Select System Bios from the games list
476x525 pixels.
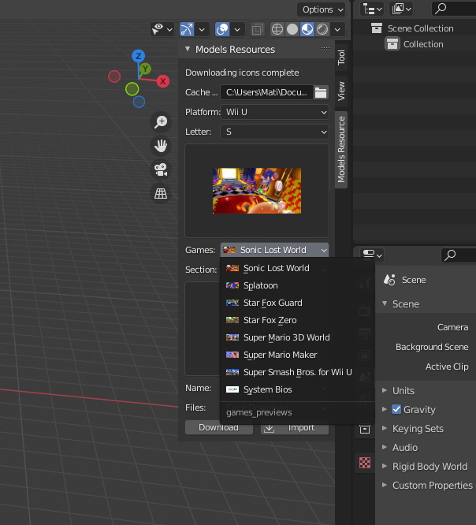click(x=296, y=389)
